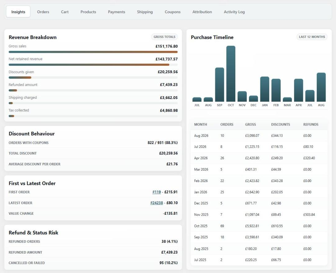
Task: Click the MONTH column header
Action: 200,124
